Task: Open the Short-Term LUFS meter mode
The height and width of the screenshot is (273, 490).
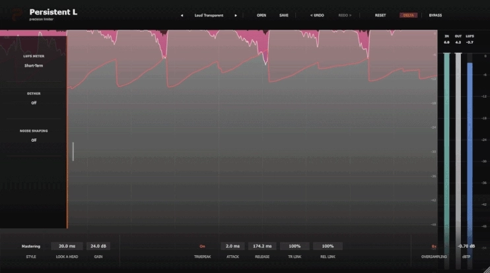Action: [34, 66]
